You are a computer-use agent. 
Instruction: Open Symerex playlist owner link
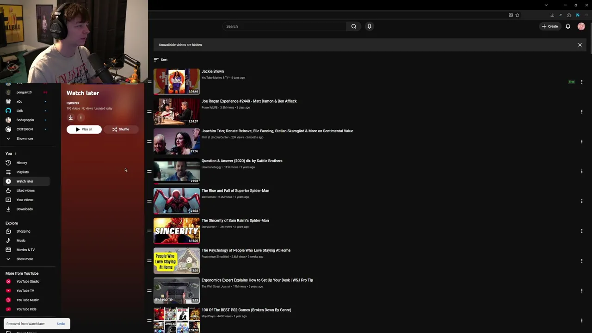(73, 103)
